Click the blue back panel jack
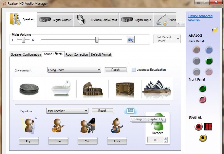The width and height of the screenshot is (224, 154). pos(209,50)
